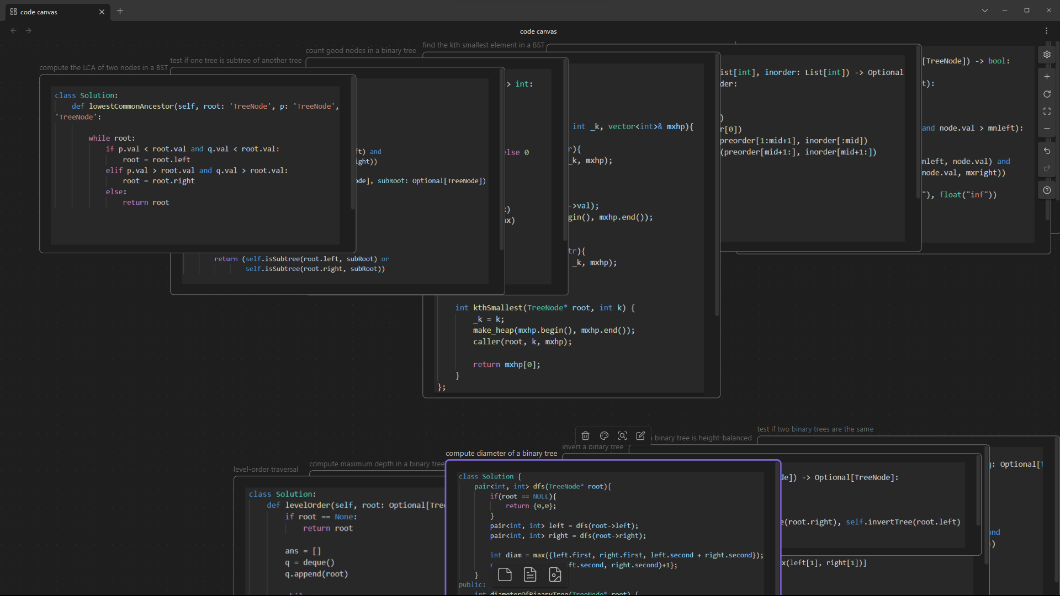Click the lowestCommonAncestor card scrollbar
The height and width of the screenshot is (596, 1060).
352,143
